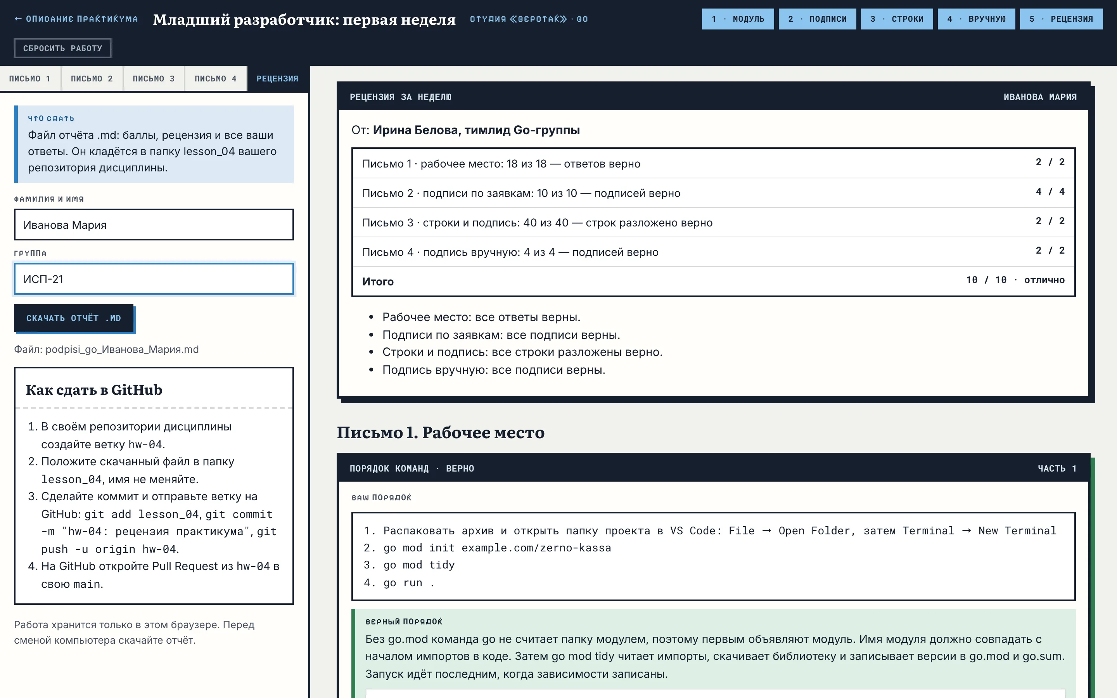Click the Ваш порядок command list box
The height and width of the screenshot is (698, 1117).
click(713, 556)
